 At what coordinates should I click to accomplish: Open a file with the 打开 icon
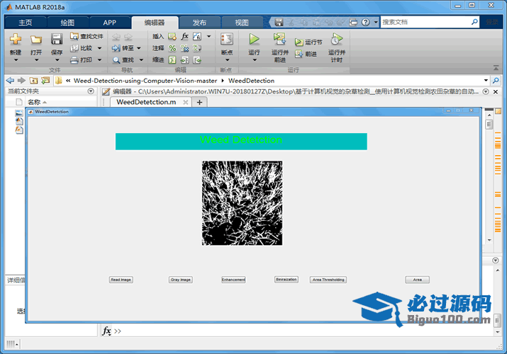coord(36,40)
